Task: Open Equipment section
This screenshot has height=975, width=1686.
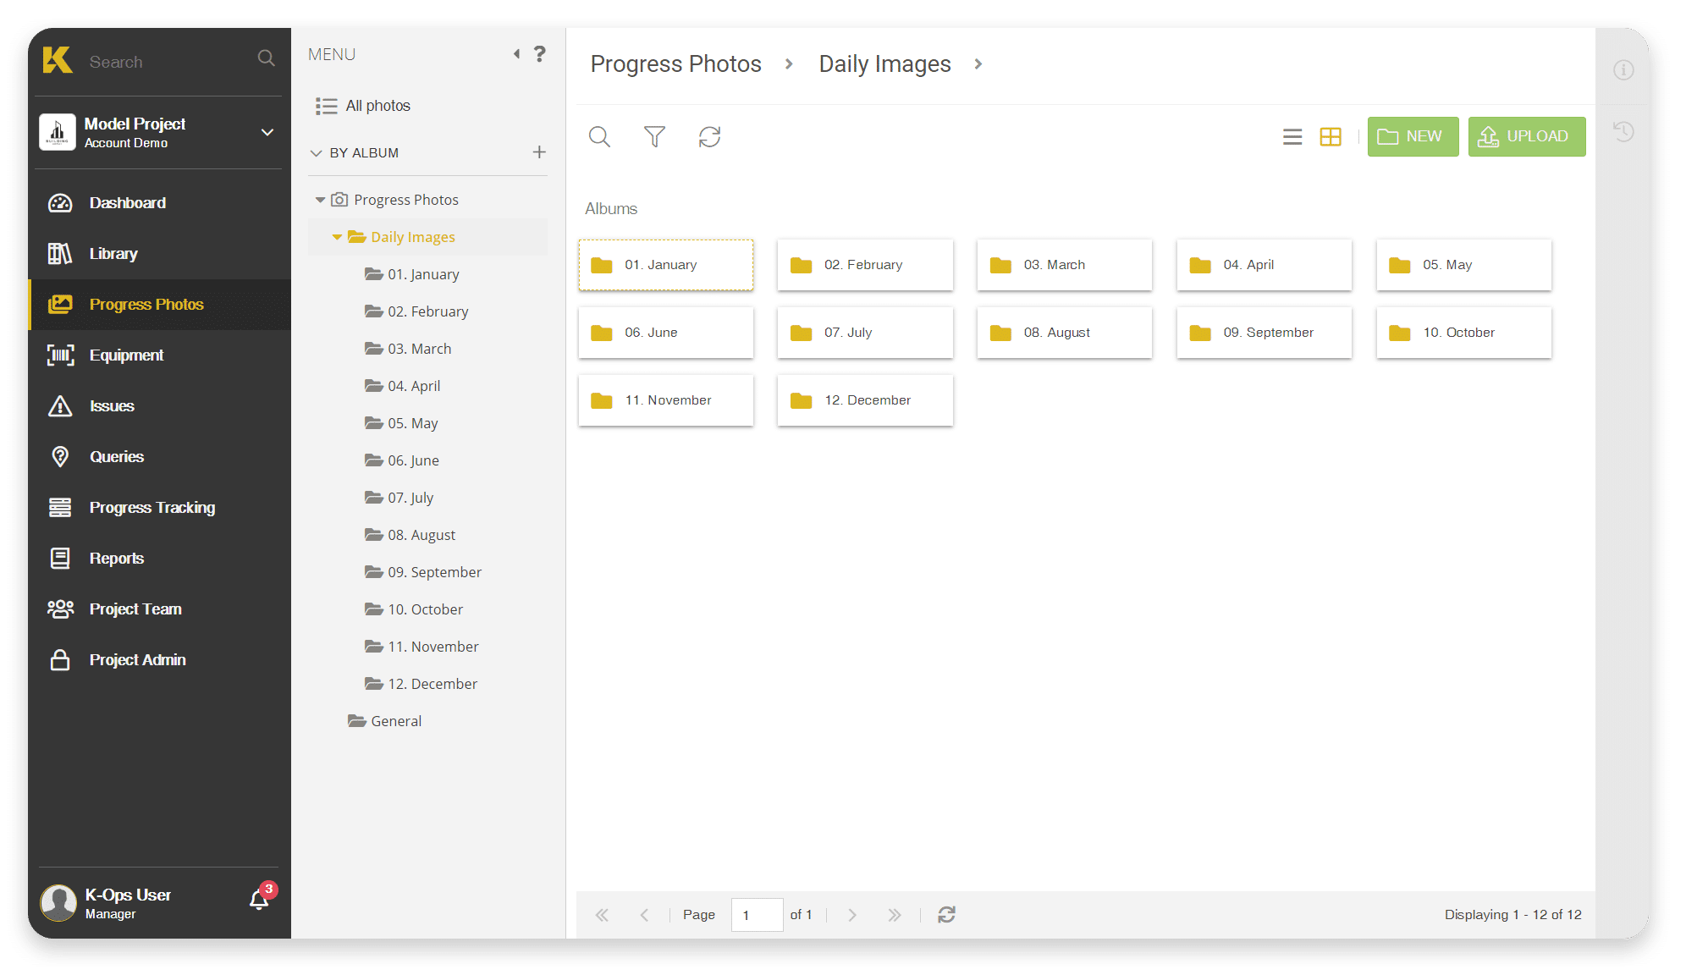Action: [159, 355]
